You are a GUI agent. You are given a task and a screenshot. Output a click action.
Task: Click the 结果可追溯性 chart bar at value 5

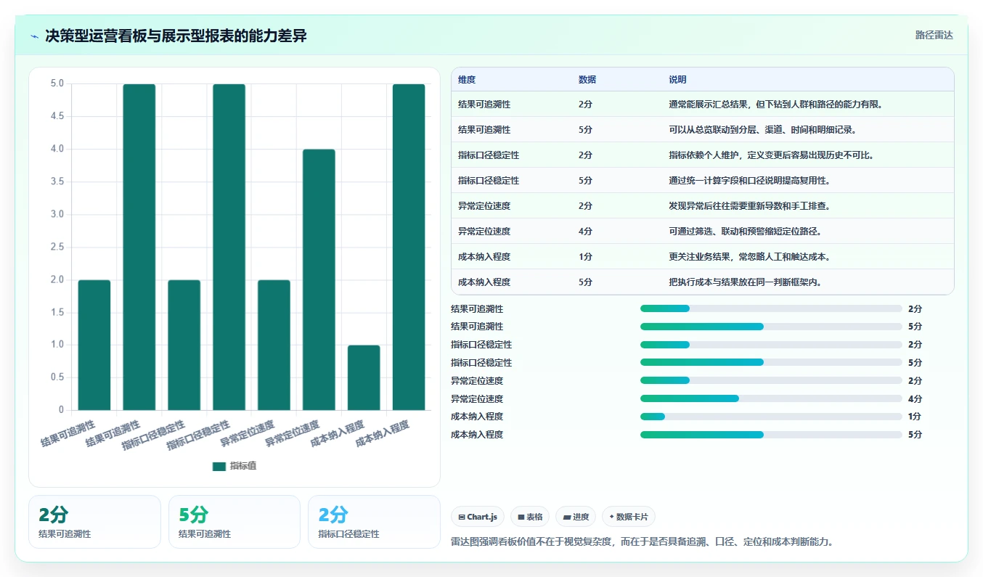click(139, 247)
